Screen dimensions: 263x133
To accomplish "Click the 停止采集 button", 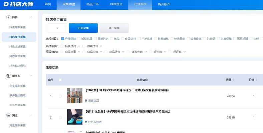I will (x=114, y=28).
